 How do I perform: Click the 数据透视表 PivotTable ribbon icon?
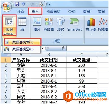pyautogui.click(x=9, y=21)
